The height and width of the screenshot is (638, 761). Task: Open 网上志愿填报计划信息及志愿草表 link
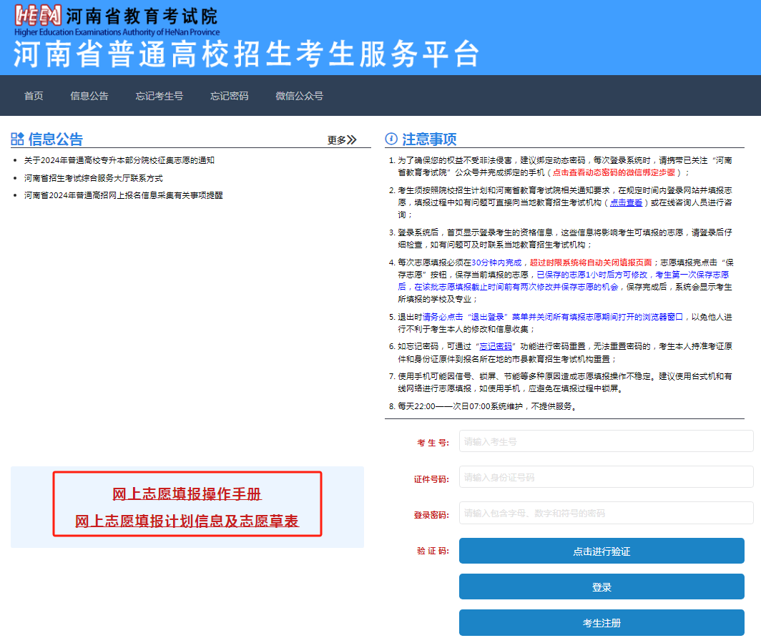tap(187, 521)
